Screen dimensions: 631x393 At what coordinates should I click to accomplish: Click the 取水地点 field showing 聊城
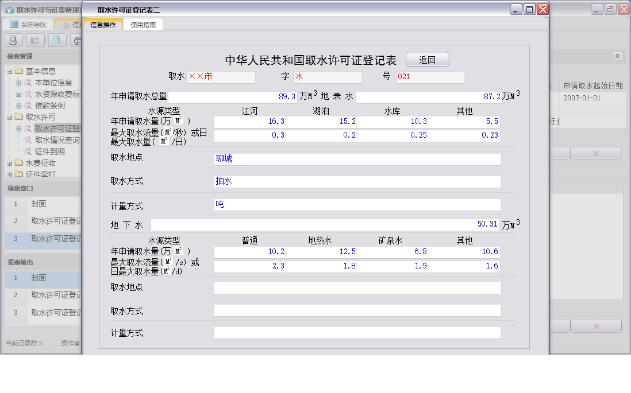tap(356, 159)
